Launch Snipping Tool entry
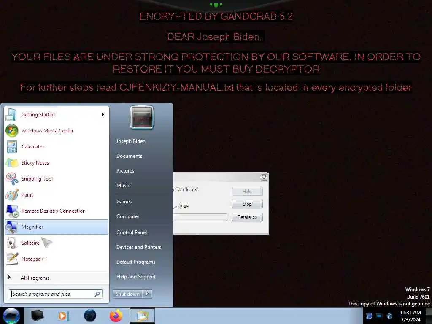Image resolution: width=432 pixels, height=324 pixels. [x=57, y=178]
